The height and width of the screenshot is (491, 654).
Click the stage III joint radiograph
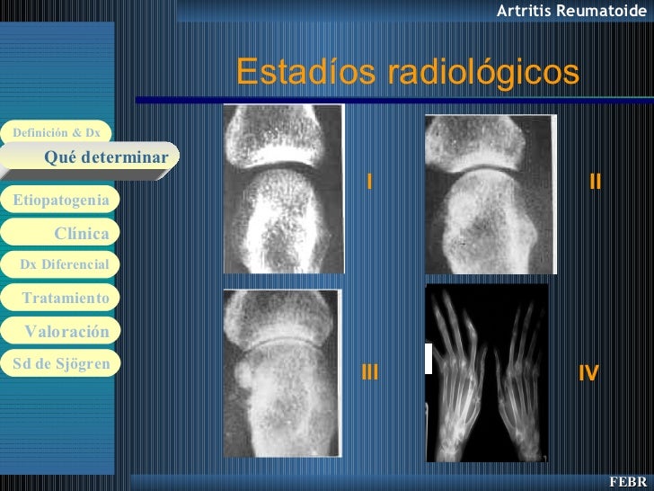pyautogui.click(x=283, y=373)
